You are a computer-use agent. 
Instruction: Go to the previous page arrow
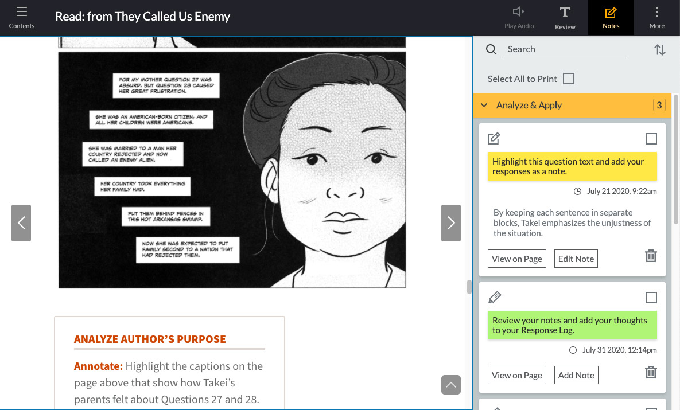pos(21,222)
